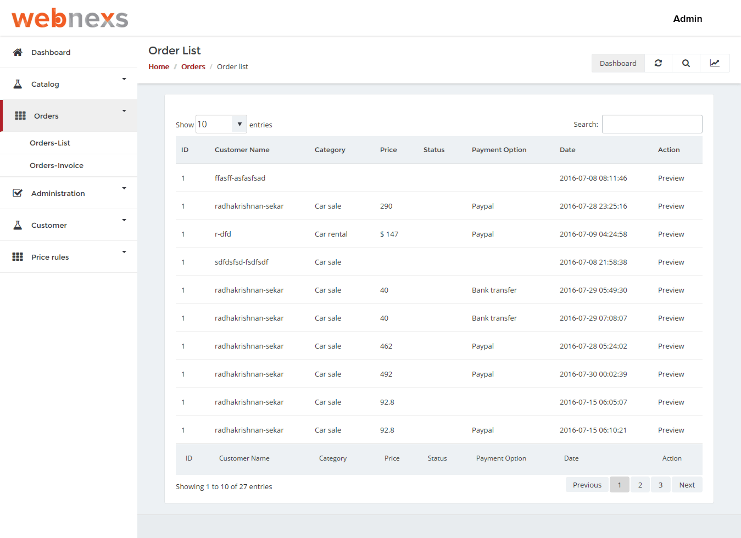Click the refresh icon in the toolbar
The height and width of the screenshot is (538, 741).
coord(658,63)
